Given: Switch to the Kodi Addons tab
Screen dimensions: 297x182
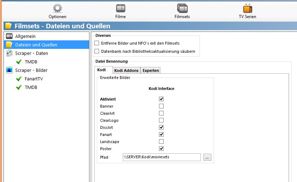Looking at the screenshot, I should [126, 70].
